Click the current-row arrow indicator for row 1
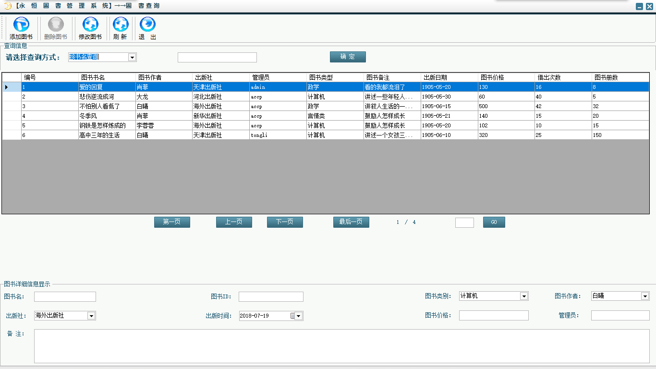This screenshot has height=369, width=656. (x=7, y=87)
